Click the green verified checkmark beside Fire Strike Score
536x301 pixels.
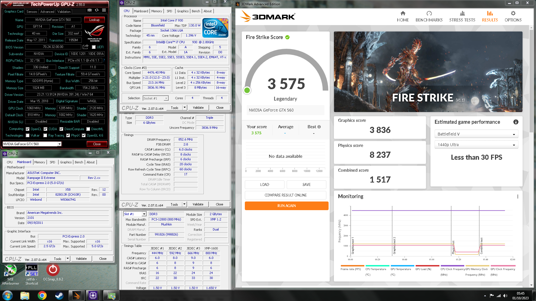point(287,37)
